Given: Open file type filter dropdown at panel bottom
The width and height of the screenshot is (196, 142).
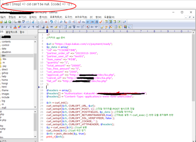Looking at the screenshot, I should point(35,141).
